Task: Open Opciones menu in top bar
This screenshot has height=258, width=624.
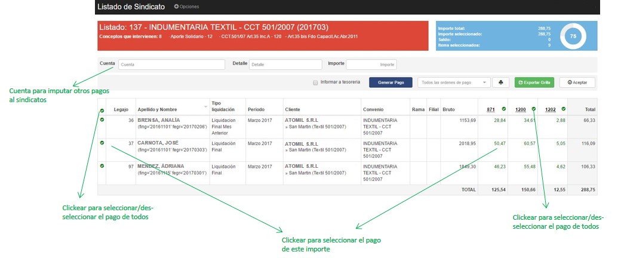Action: (x=186, y=7)
